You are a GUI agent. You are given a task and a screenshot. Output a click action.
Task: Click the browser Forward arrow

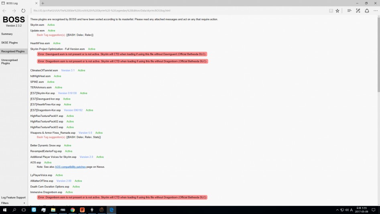point(14,11)
